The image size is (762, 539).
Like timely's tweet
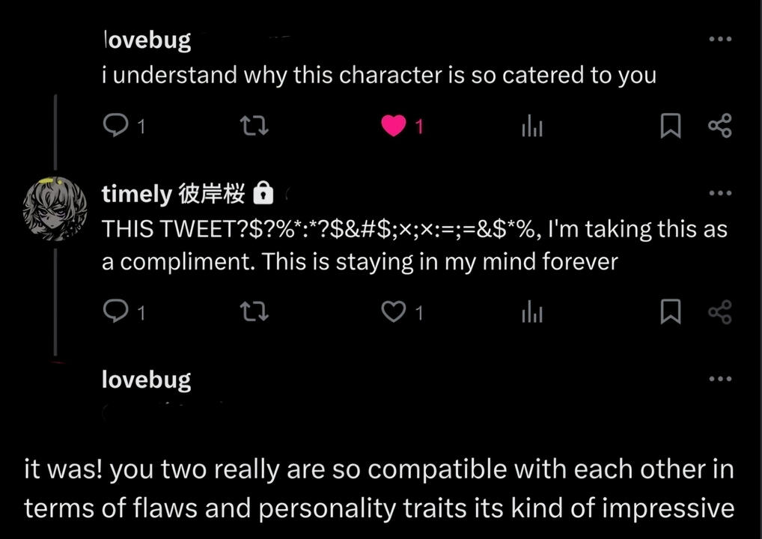[394, 311]
